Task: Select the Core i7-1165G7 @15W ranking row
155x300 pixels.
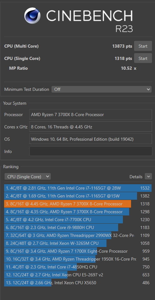Action: click(77, 196)
